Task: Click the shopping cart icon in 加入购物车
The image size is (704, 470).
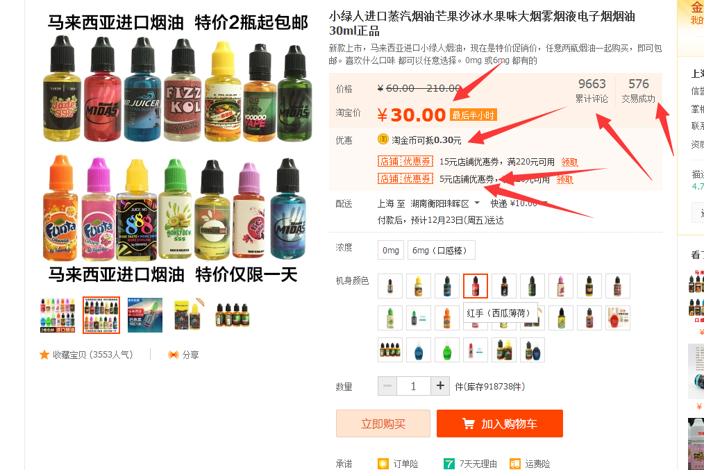Action: tap(468, 423)
